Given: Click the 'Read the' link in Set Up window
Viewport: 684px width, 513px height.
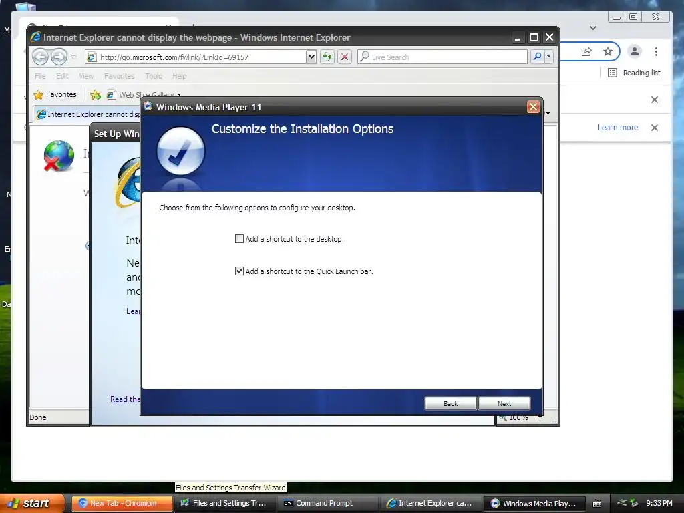Looking at the screenshot, I should click(125, 399).
